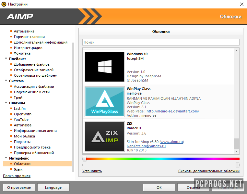The width and height of the screenshot is (247, 194).
Task: Open the Автоматика settings page
Action: (24, 31)
